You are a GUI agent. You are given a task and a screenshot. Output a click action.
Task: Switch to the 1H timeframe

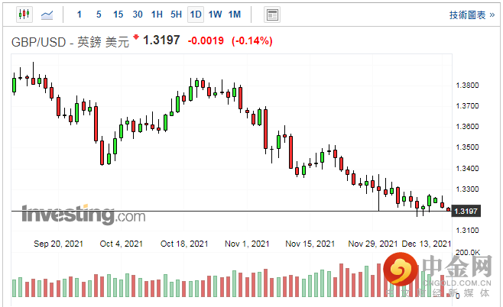point(157,15)
